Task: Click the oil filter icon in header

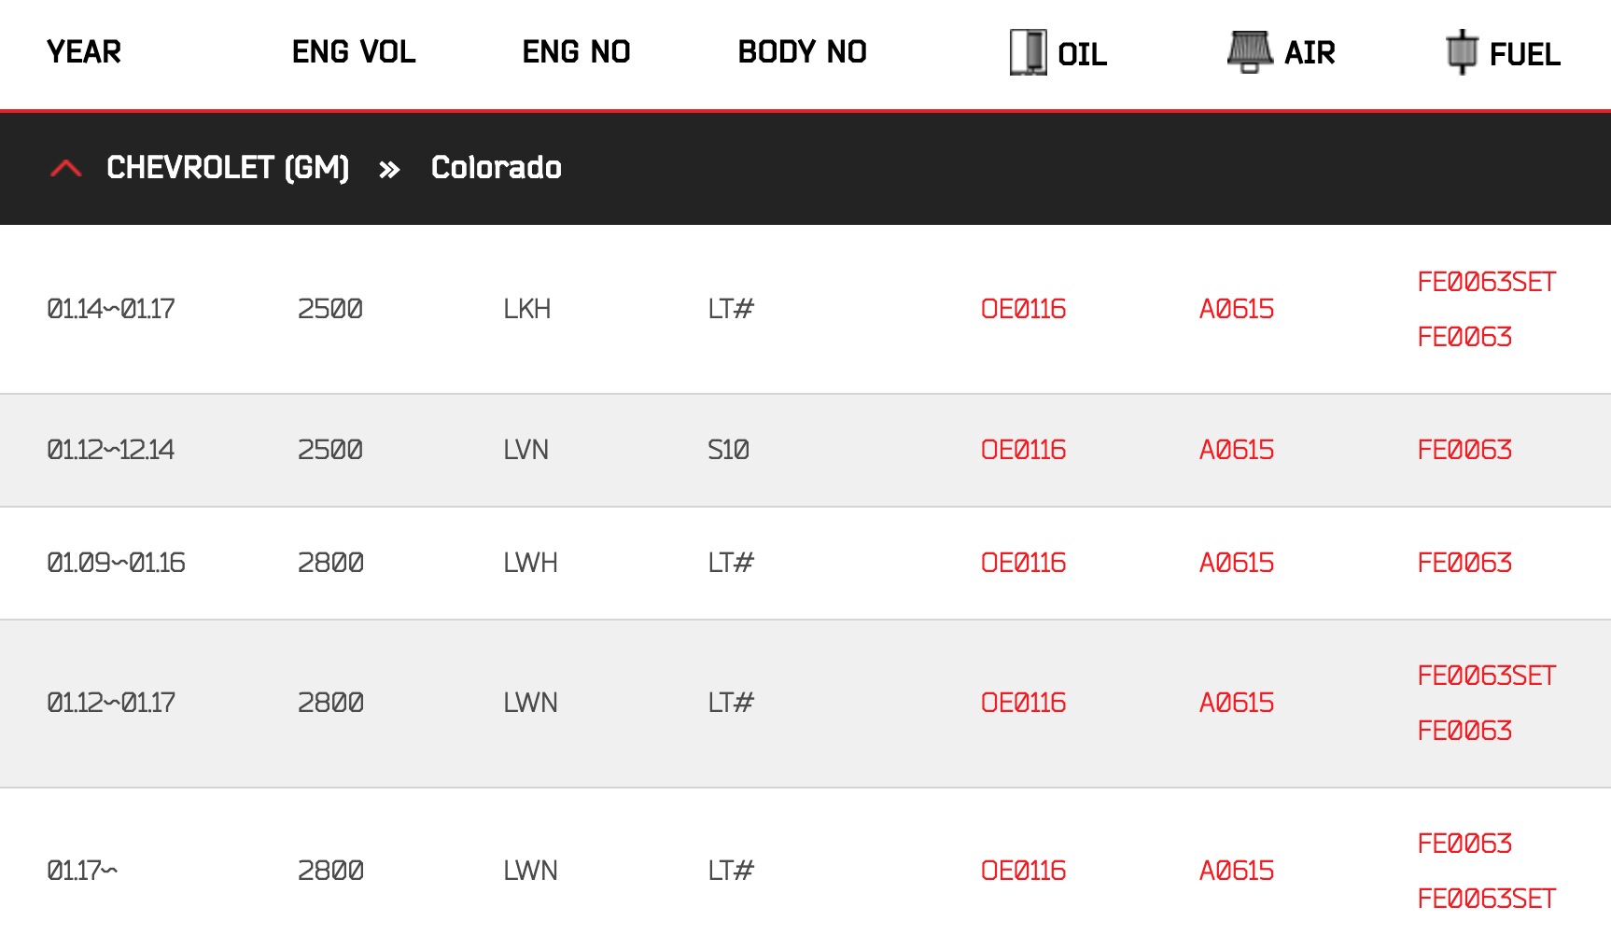Action: [1028, 52]
